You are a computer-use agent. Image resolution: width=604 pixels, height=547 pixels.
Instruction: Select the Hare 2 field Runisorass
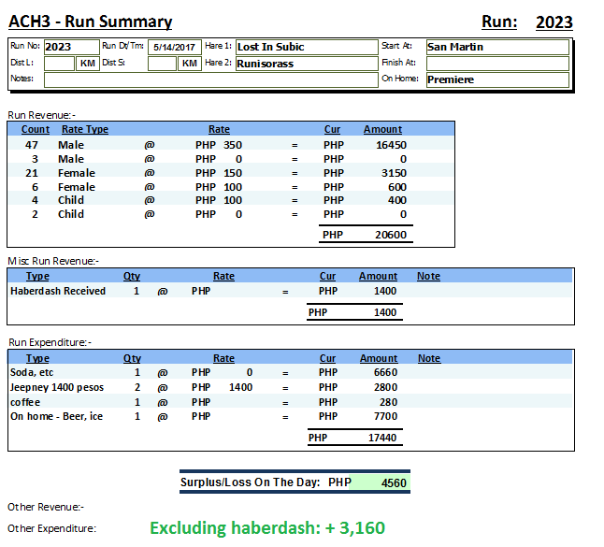pyautogui.click(x=304, y=64)
